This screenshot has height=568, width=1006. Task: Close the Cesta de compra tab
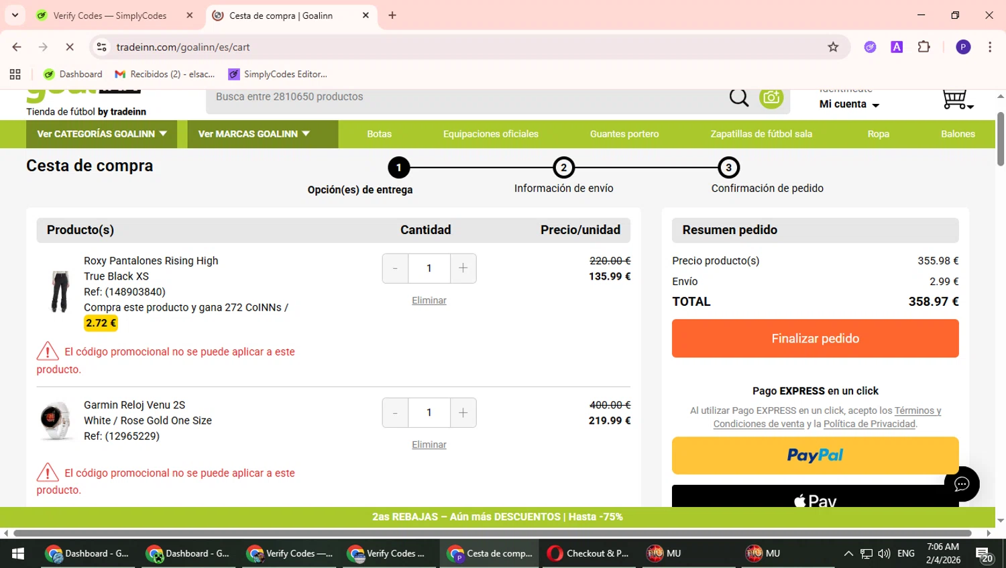(366, 15)
